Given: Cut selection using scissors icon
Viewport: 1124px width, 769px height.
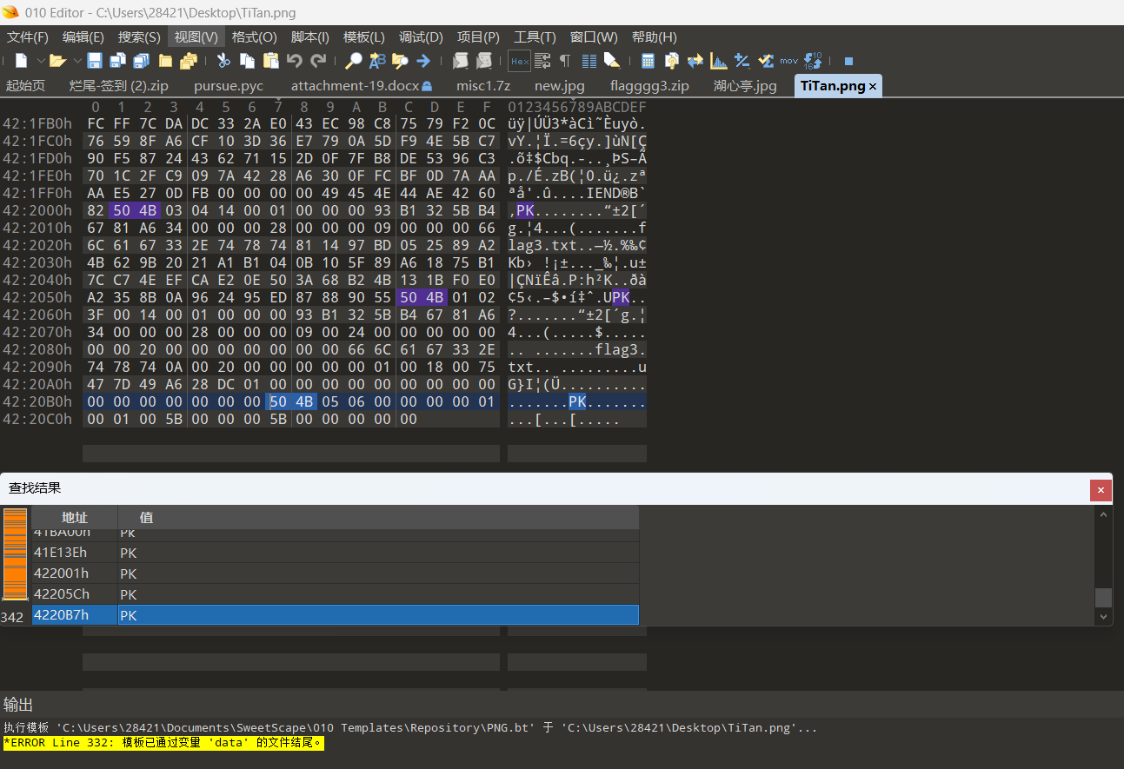Looking at the screenshot, I should [x=223, y=61].
